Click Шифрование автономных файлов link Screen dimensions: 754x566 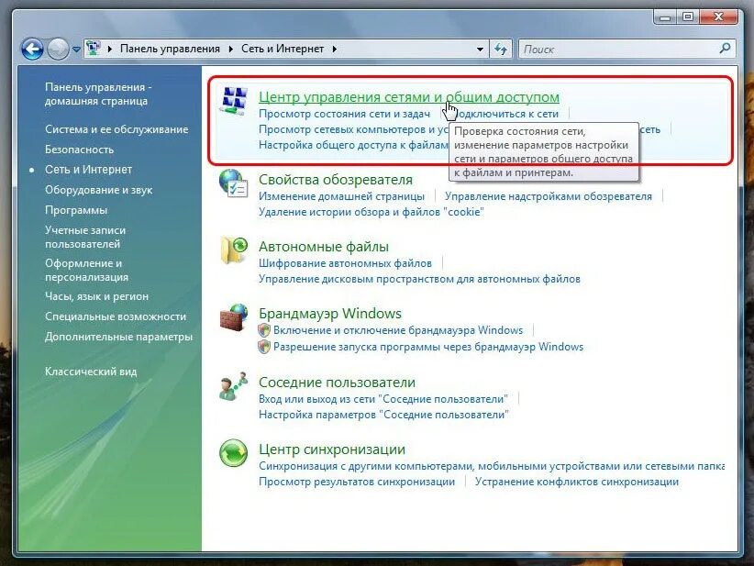(345, 263)
